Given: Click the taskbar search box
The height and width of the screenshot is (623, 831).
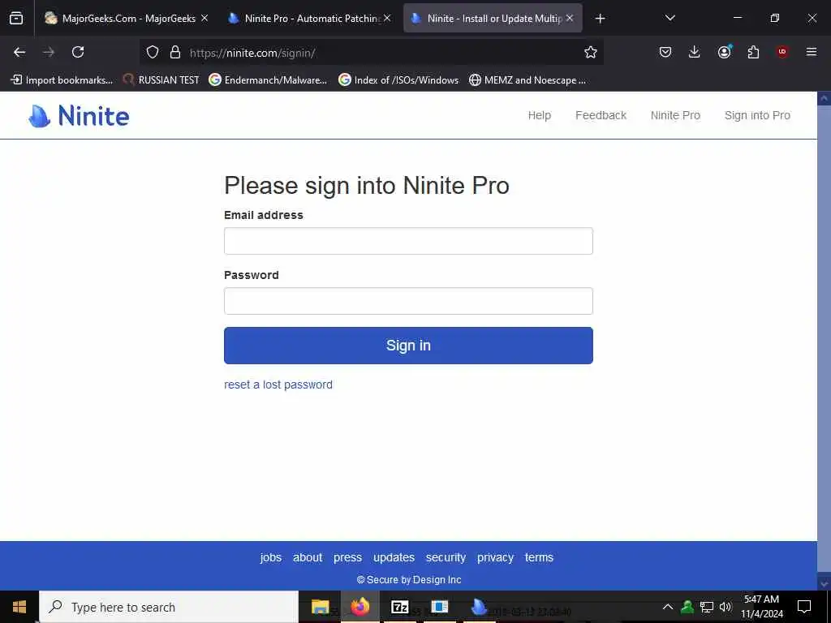Looking at the screenshot, I should 169,607.
